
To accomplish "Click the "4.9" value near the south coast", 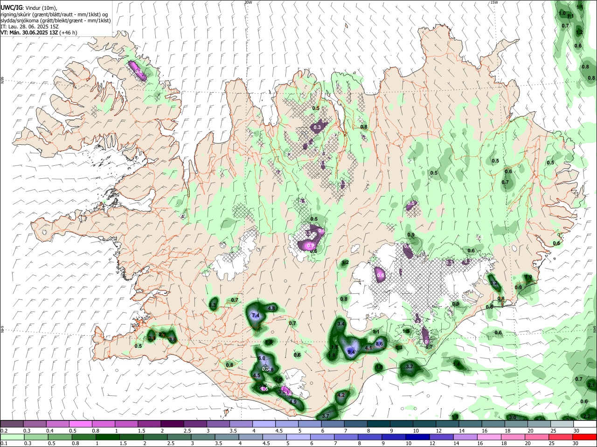I will (x=293, y=401).
